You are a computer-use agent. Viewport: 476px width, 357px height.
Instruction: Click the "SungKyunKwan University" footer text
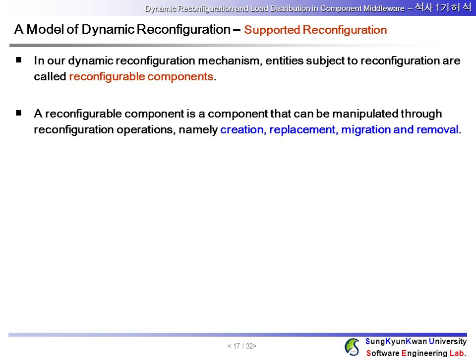[x=416, y=342]
